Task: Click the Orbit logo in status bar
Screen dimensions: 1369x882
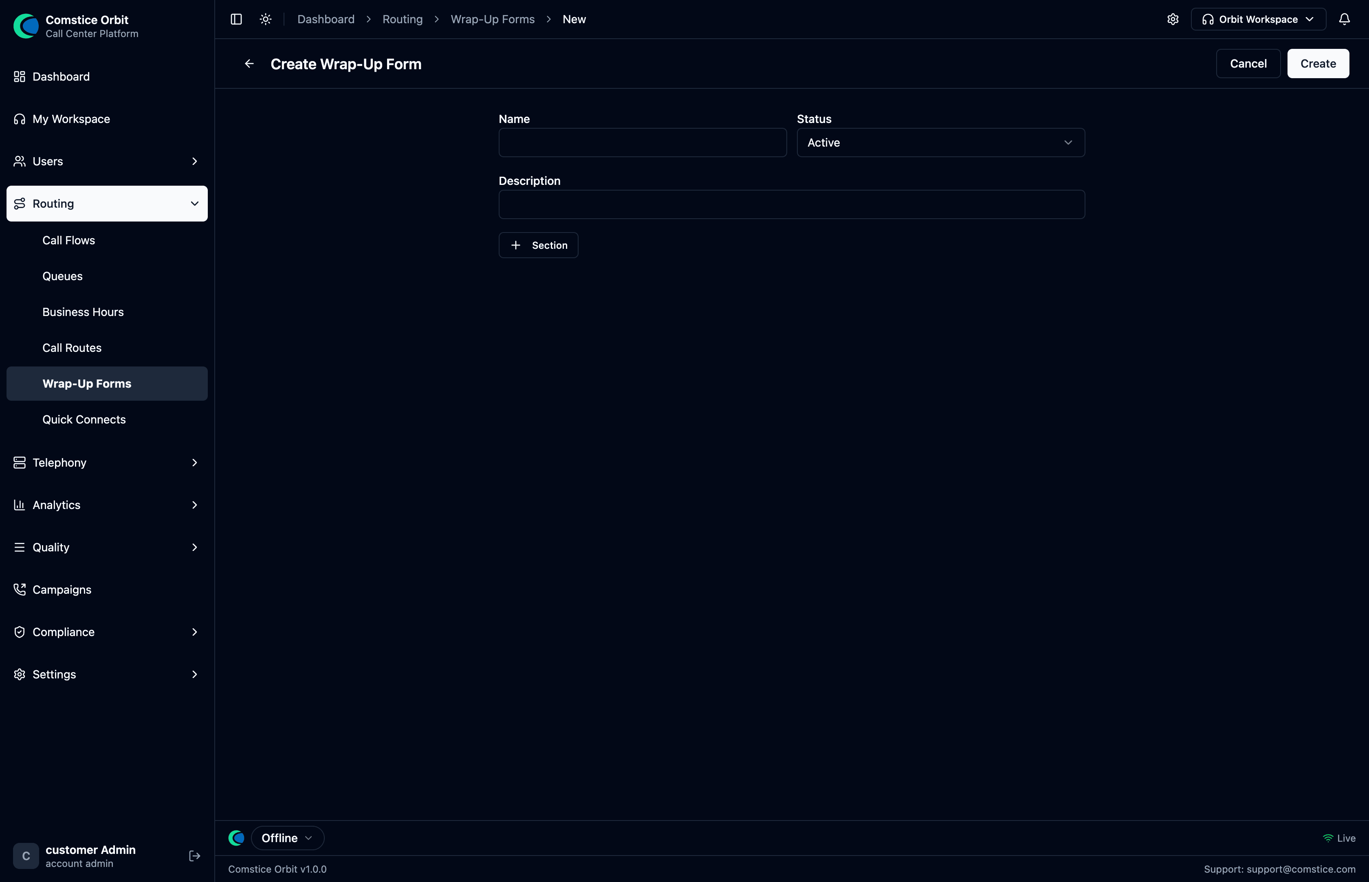Action: point(236,838)
